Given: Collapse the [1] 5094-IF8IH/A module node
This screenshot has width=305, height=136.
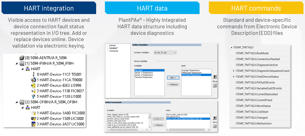Looking at the screenshot, I should click(17, 63).
